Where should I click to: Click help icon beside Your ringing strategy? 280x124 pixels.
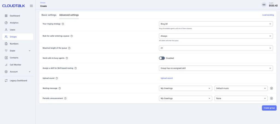(63, 24)
